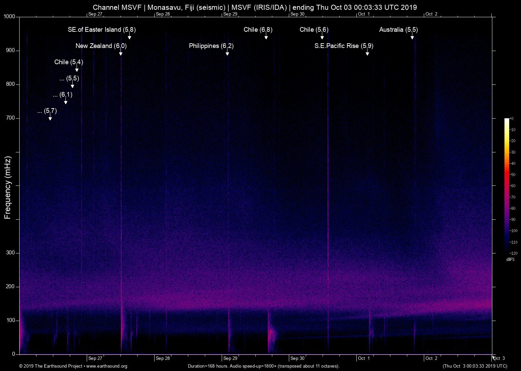521x371 pixels.
Task: Click the arrow below Australia (5.5)
Action: [x=412, y=37]
